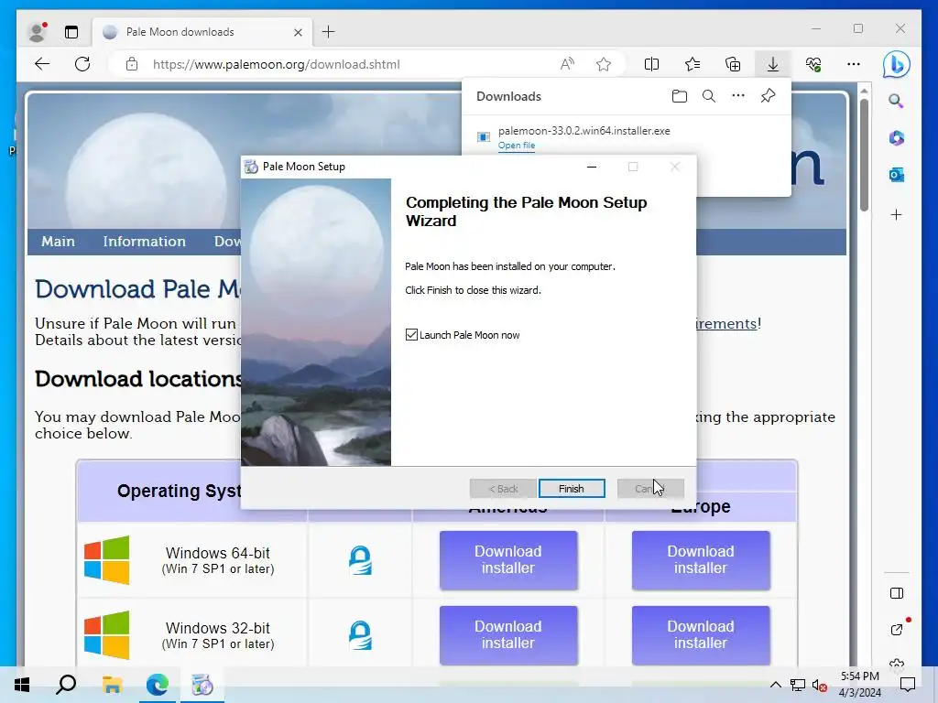Download Windows 32-bit installer from Americas
Viewport: 938px width, 703px height.
[508, 635]
